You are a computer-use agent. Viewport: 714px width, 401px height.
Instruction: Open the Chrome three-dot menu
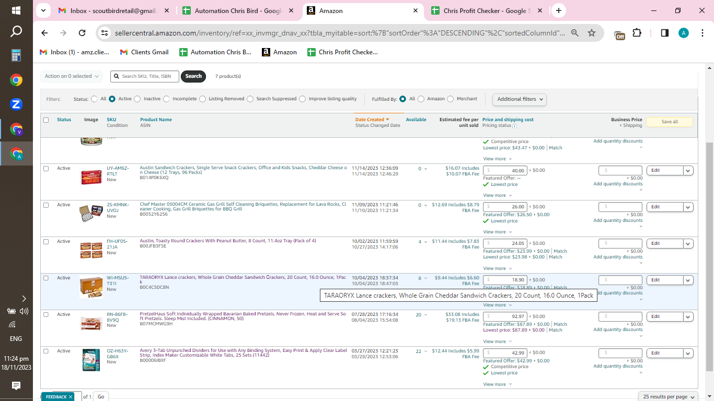click(702, 33)
